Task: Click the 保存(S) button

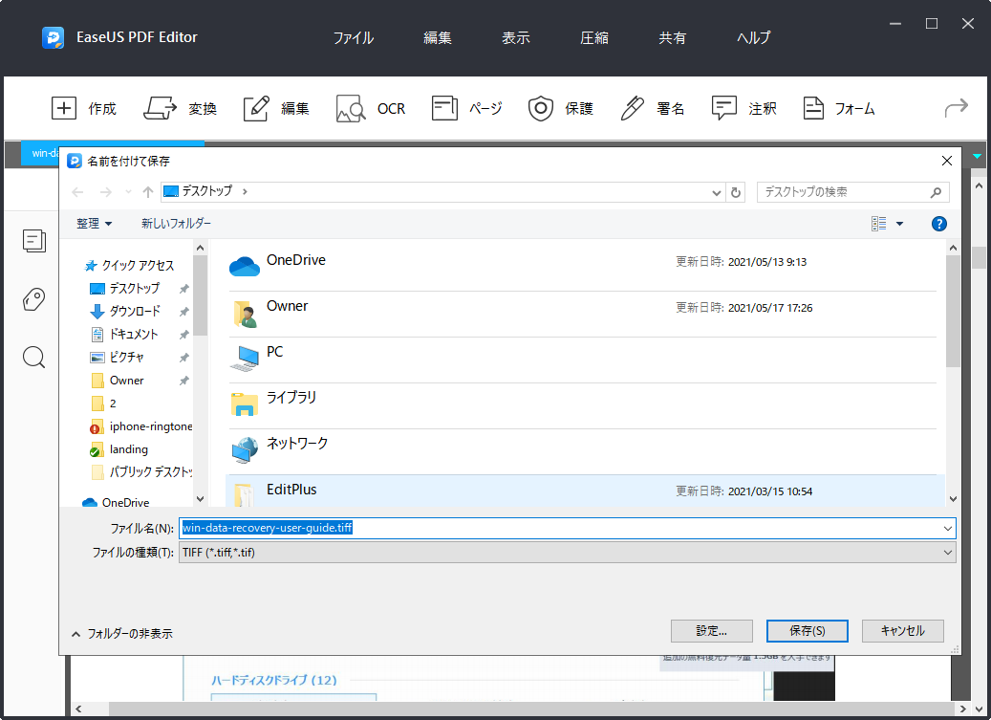Action: point(807,631)
